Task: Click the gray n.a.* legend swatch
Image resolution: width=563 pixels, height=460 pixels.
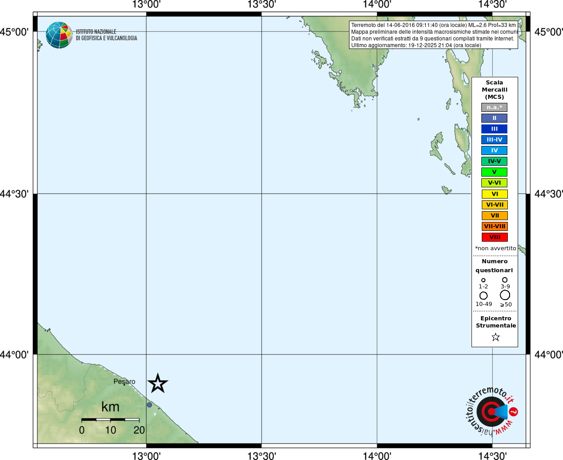Action: [x=494, y=107]
